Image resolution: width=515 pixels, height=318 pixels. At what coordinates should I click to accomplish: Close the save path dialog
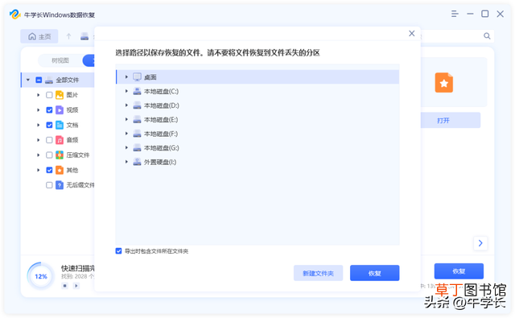pyautogui.click(x=411, y=33)
